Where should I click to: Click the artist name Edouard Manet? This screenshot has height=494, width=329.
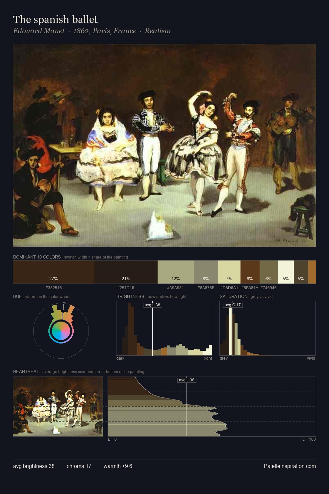[x=39, y=31]
